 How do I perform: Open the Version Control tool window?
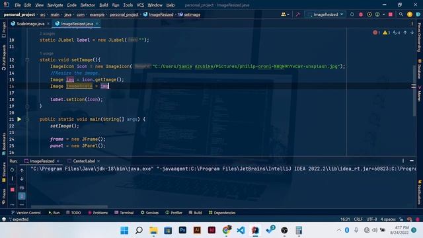tap(26, 213)
